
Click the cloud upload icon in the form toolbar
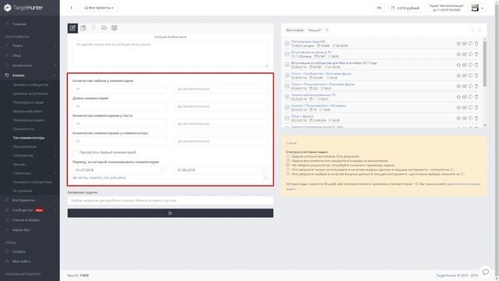click(x=104, y=28)
